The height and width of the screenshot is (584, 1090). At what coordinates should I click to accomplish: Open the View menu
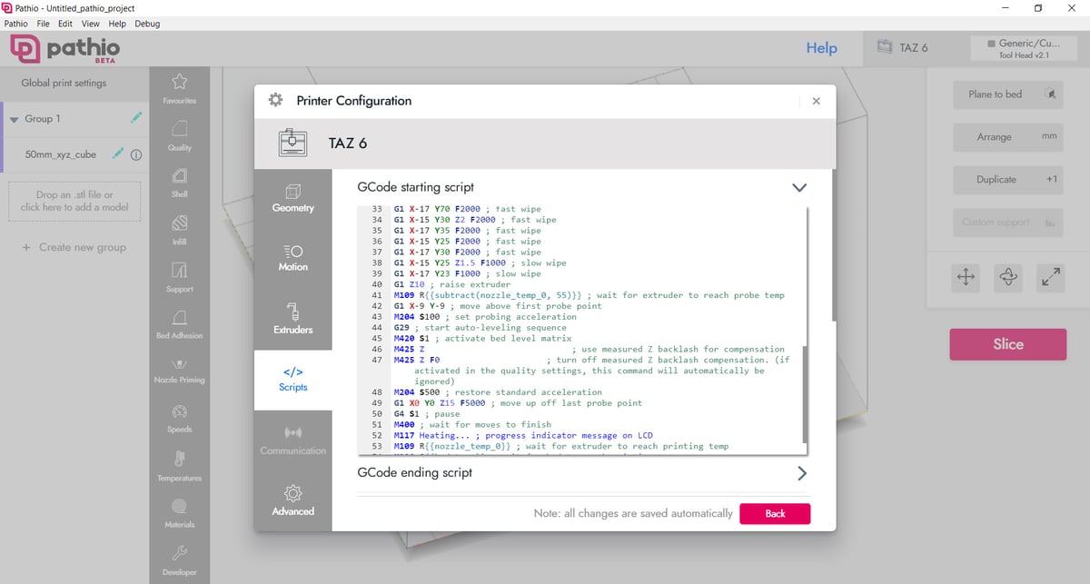click(91, 24)
